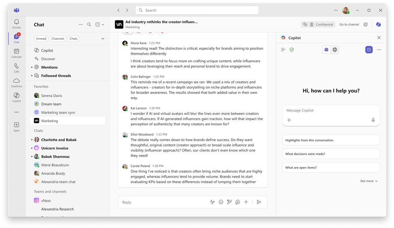The image size is (394, 228).
Task: Search within the chat list
Action: click(89, 24)
